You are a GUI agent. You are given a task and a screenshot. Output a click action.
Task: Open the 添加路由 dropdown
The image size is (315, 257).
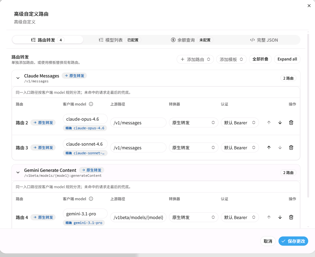195,59
